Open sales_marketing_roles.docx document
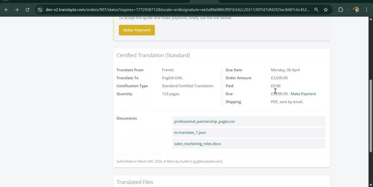This screenshot has width=373, height=187. point(197,144)
